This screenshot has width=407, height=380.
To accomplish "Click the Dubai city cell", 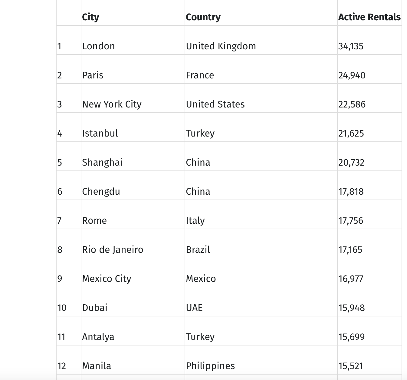I will (x=95, y=308).
